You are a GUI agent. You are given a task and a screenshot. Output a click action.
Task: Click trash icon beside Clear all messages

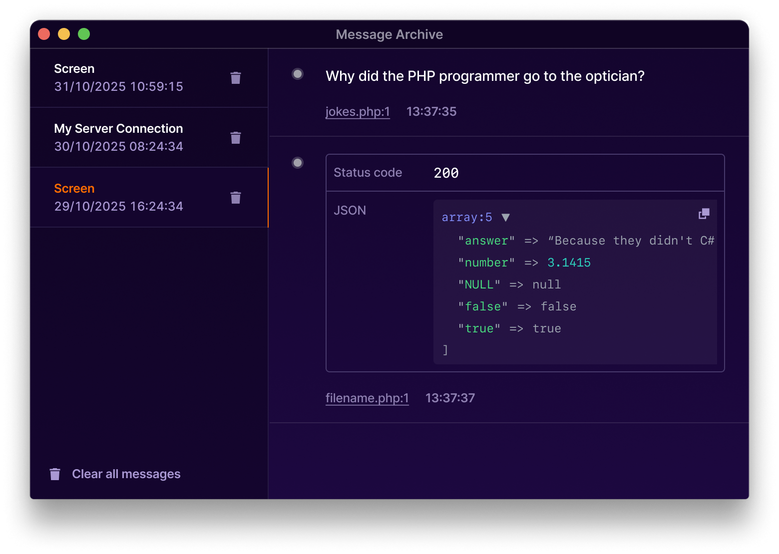55,474
